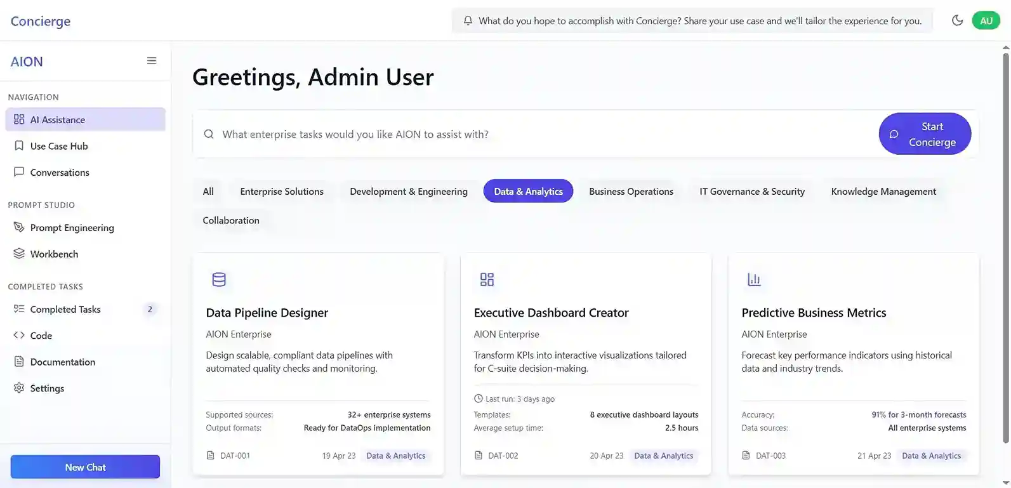1011x488 pixels.
Task: Click the file icon next to DAT-003
Action: 746,456
